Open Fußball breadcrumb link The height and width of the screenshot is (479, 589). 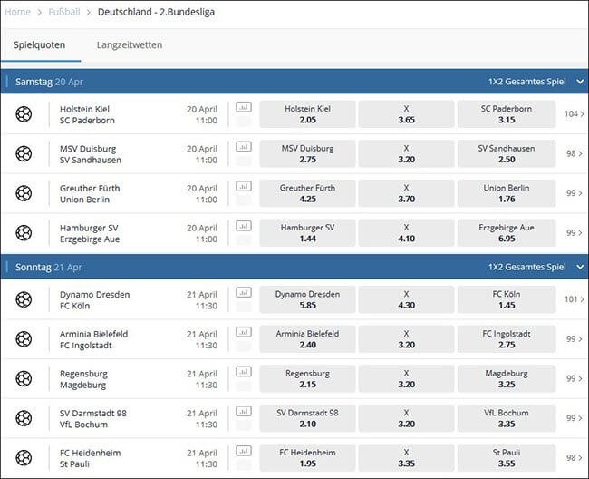pyautogui.click(x=64, y=12)
